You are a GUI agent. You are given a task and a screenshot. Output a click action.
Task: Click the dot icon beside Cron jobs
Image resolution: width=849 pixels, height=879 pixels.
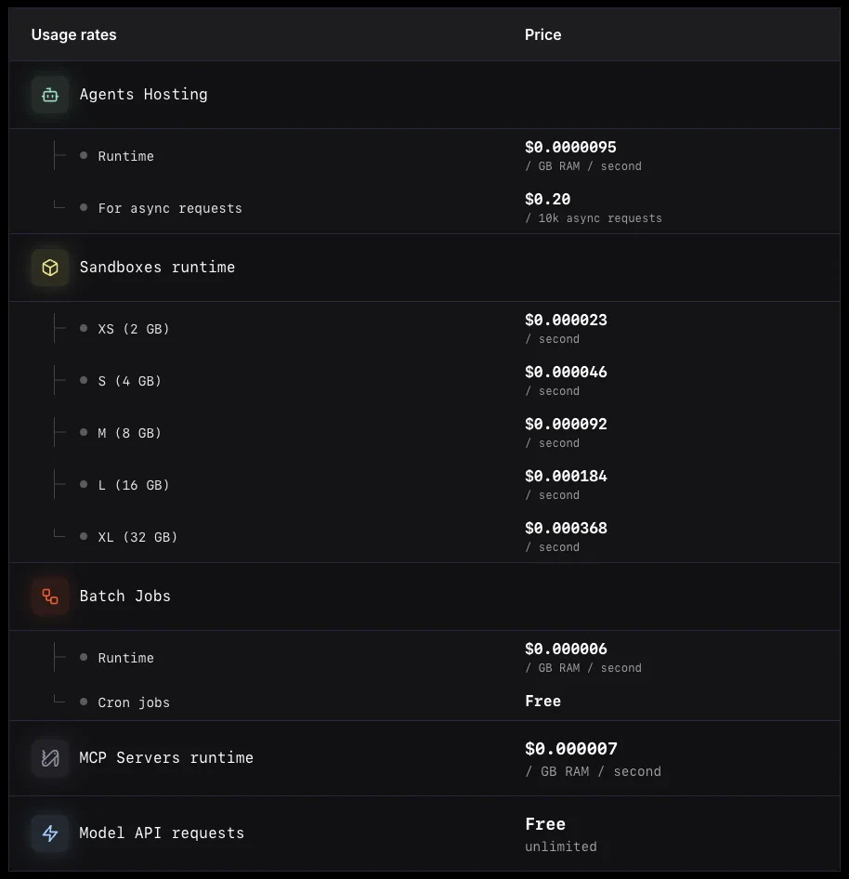84,702
